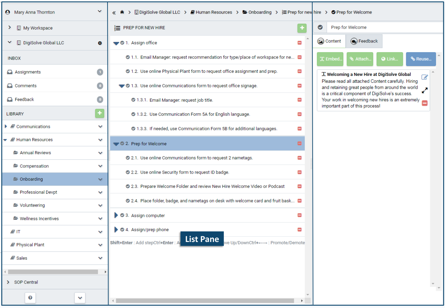Open DigiSolve Global LLC settings gear
The image size is (445, 308).
point(100,43)
